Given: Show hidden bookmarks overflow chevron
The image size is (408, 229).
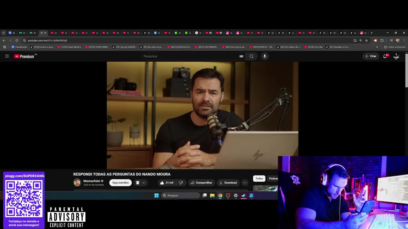Looking at the screenshot, I should (377, 47).
